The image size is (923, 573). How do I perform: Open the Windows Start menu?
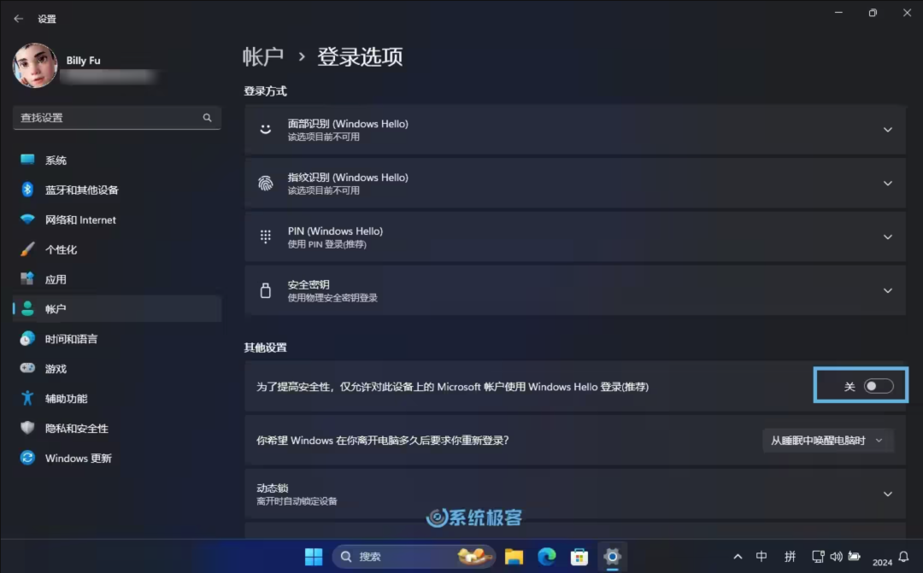point(314,557)
